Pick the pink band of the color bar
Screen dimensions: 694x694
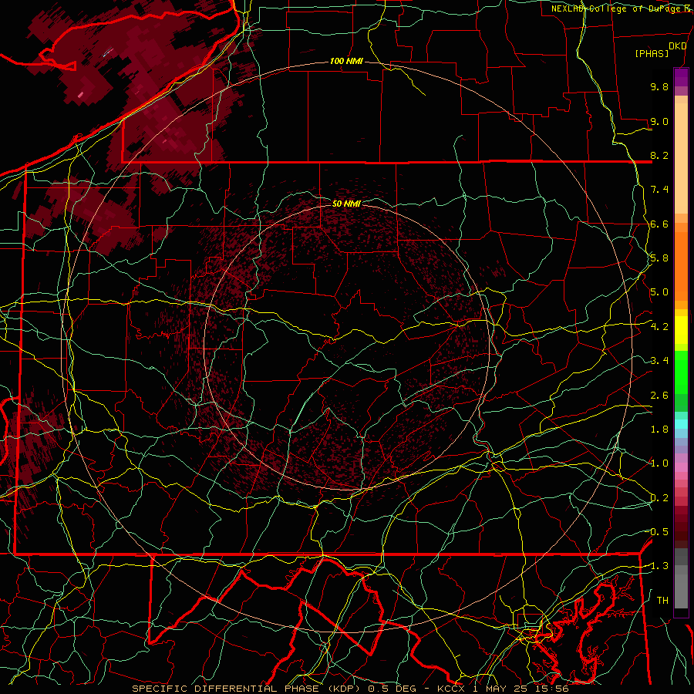coord(681,467)
